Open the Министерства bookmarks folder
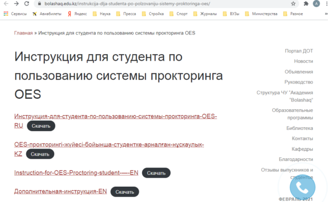Screen dimensions: 328x202 [261, 14]
